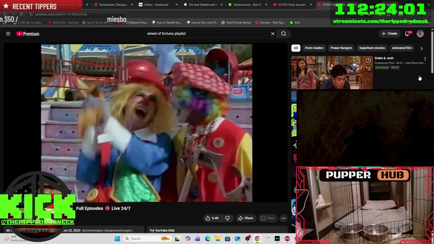434x244 pixels.
Task: Open the Try YouTube Kids link
Action: [x=162, y=230]
